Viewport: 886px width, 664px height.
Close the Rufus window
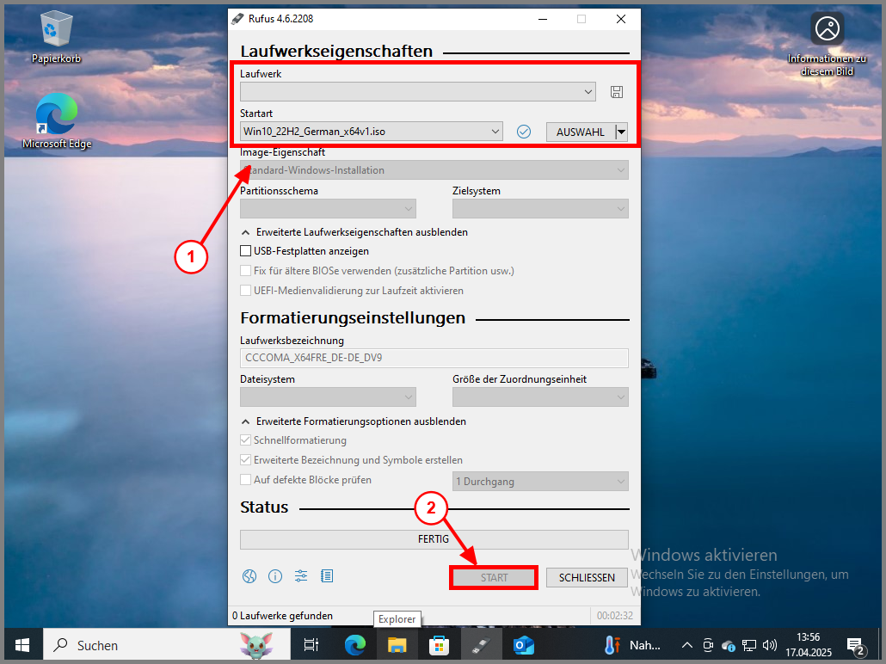click(621, 19)
